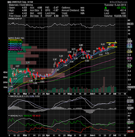Click the Options value yes
The image size is (135, 137).
pyautogui.click(x=82, y=8)
